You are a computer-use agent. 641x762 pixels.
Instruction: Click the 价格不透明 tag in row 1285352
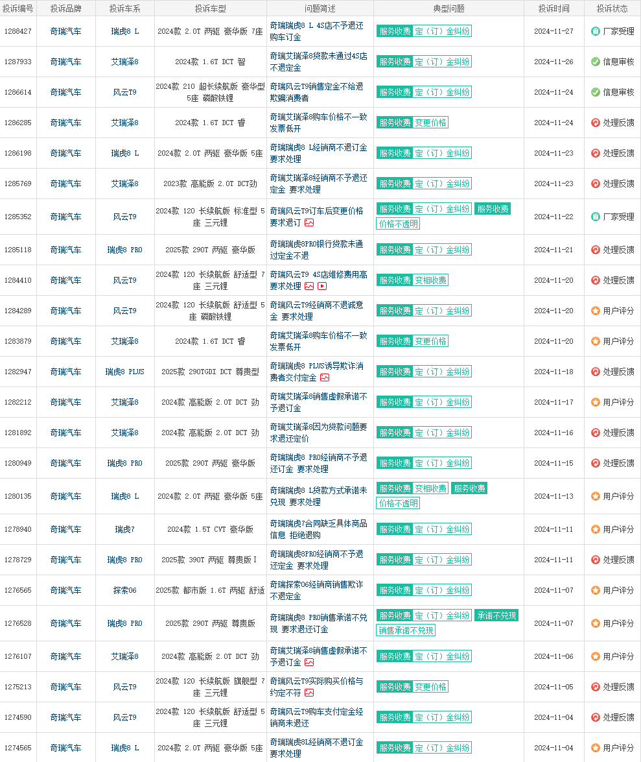click(x=398, y=224)
